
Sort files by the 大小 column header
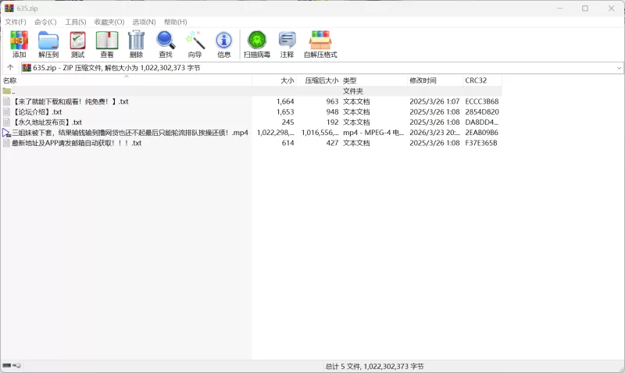pyautogui.click(x=287, y=81)
